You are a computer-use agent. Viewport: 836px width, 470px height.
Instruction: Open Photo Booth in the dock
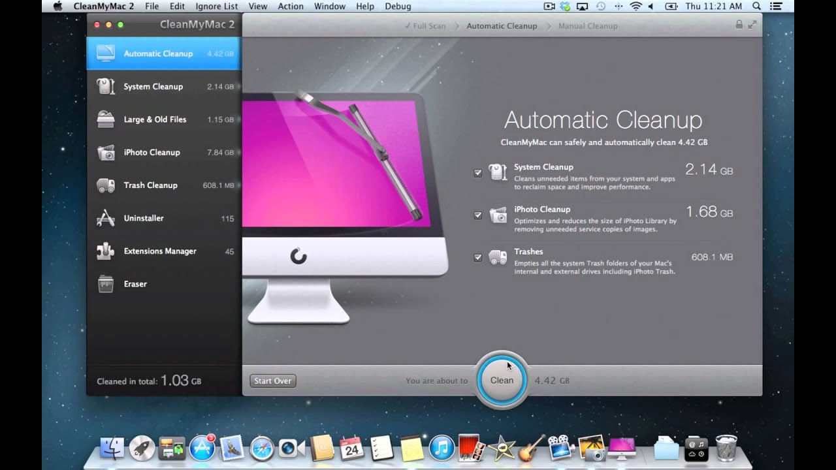[472, 448]
